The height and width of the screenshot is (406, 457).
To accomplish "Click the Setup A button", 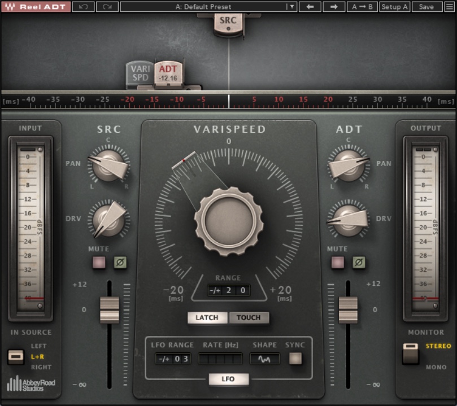I will 395,7.
